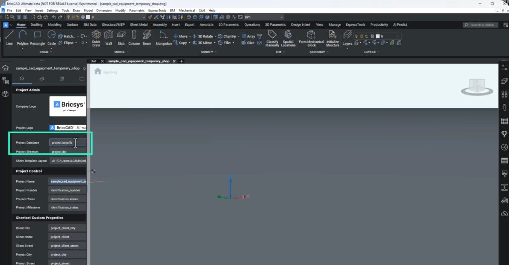Toggle layer freeze sun icon in ribbon Layers
The image size is (509, 265).
(x=362, y=36)
